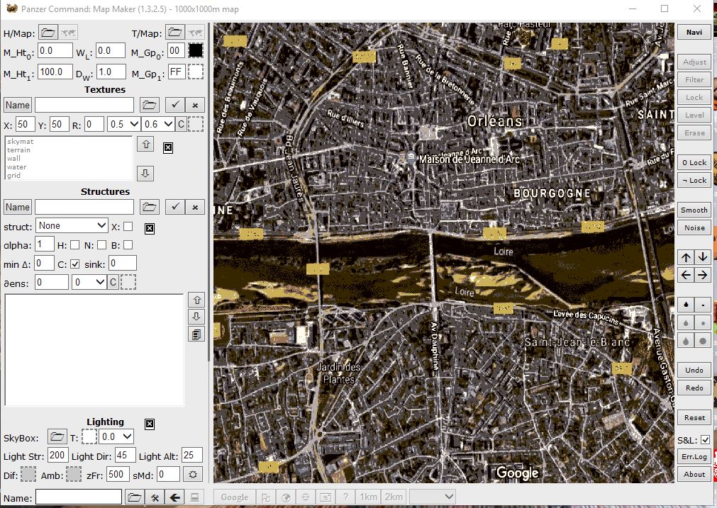Toggle the B checkbox in Structures

128,245
